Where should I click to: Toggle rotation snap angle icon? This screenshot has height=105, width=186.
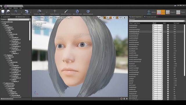click(110, 17)
